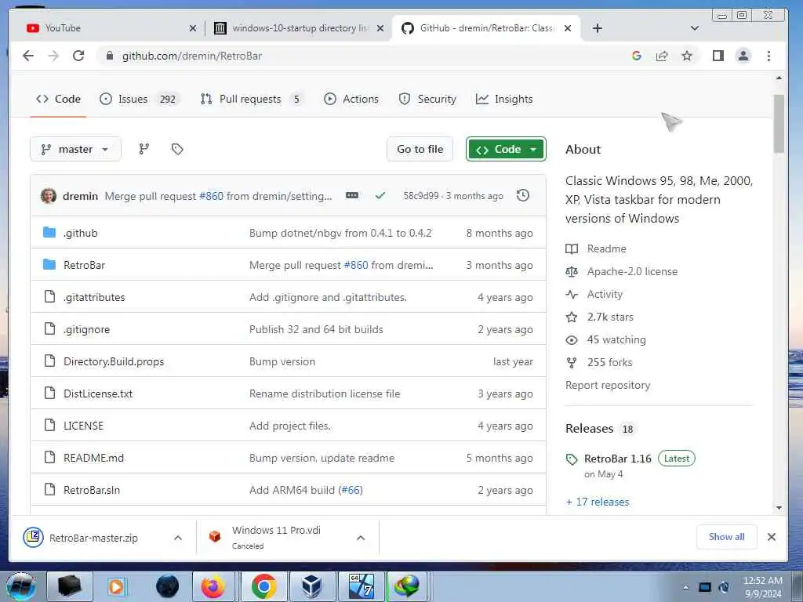Open tab search chevron
The image size is (803, 602).
coord(695,28)
